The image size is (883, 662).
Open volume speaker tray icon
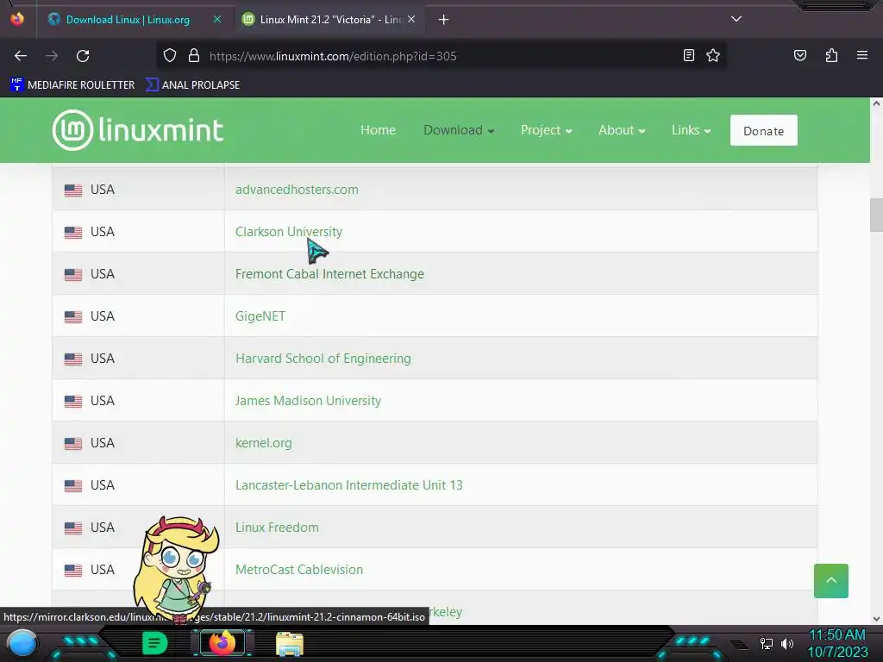tap(787, 643)
